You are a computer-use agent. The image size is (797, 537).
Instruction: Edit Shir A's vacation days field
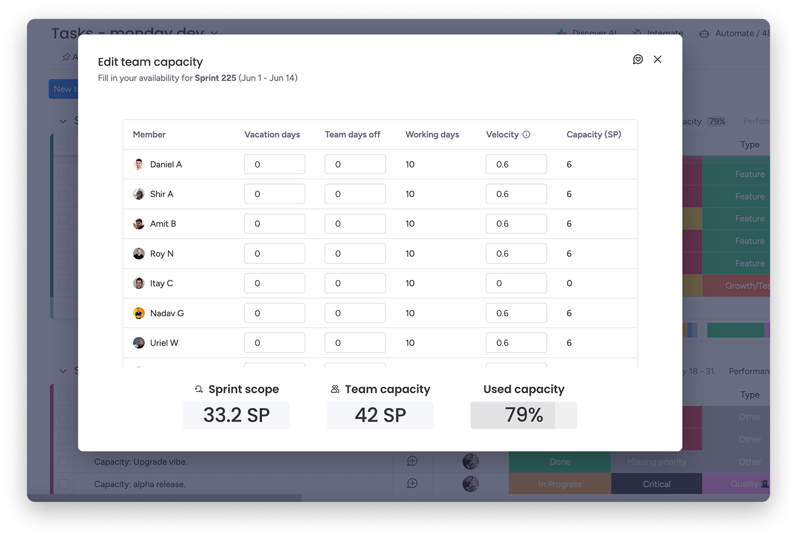(x=274, y=194)
